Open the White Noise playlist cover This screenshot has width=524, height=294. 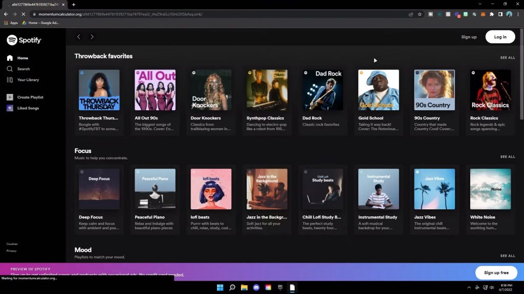click(x=490, y=189)
